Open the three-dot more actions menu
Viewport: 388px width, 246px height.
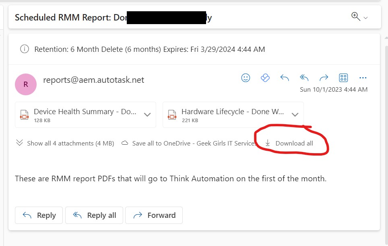coord(363,78)
